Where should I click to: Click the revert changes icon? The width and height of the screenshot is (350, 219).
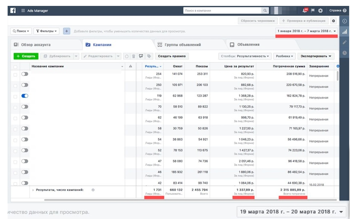pyautogui.click(x=127, y=56)
